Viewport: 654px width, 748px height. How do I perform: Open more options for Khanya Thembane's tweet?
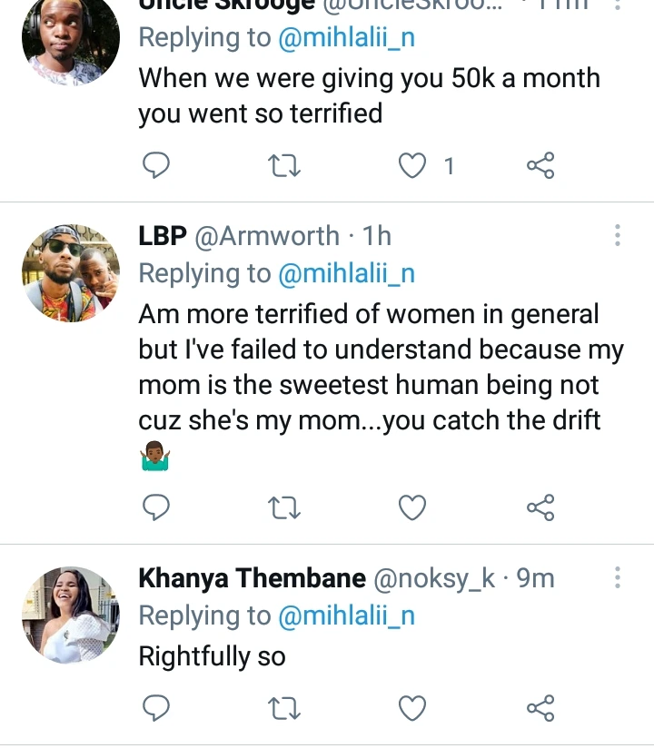pyautogui.click(x=618, y=577)
